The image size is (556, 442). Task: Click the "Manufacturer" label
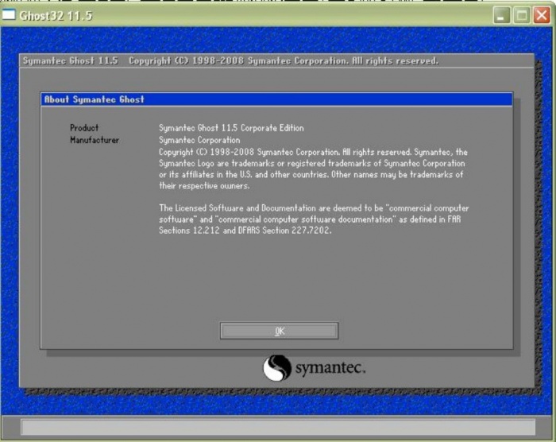pyautogui.click(x=95, y=140)
